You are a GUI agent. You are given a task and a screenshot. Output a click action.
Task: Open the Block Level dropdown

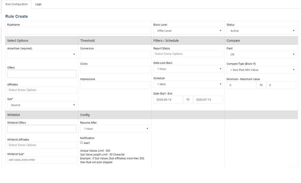coord(187,31)
